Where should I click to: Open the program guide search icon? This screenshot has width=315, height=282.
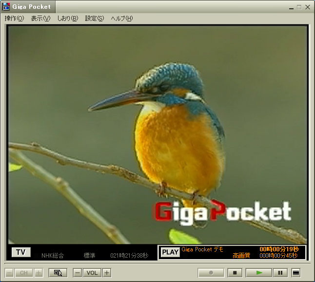58,273
